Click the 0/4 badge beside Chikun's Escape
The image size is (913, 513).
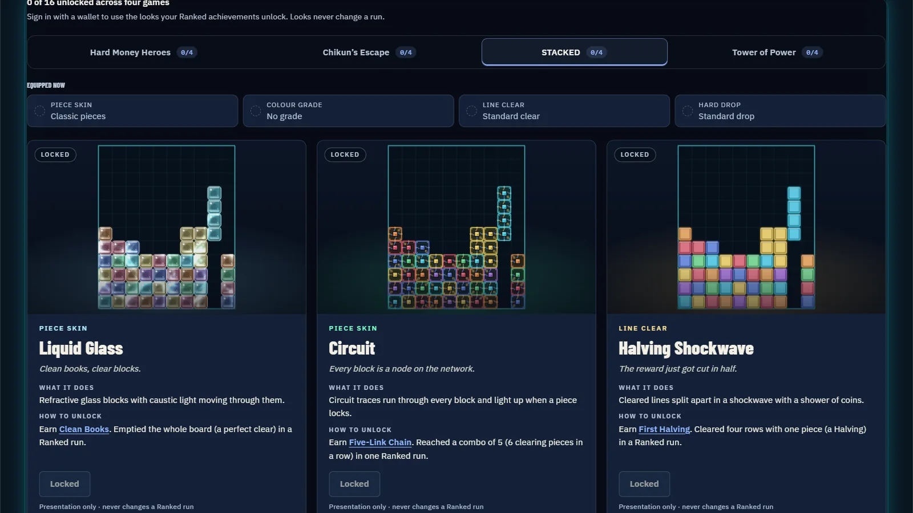pyautogui.click(x=406, y=52)
